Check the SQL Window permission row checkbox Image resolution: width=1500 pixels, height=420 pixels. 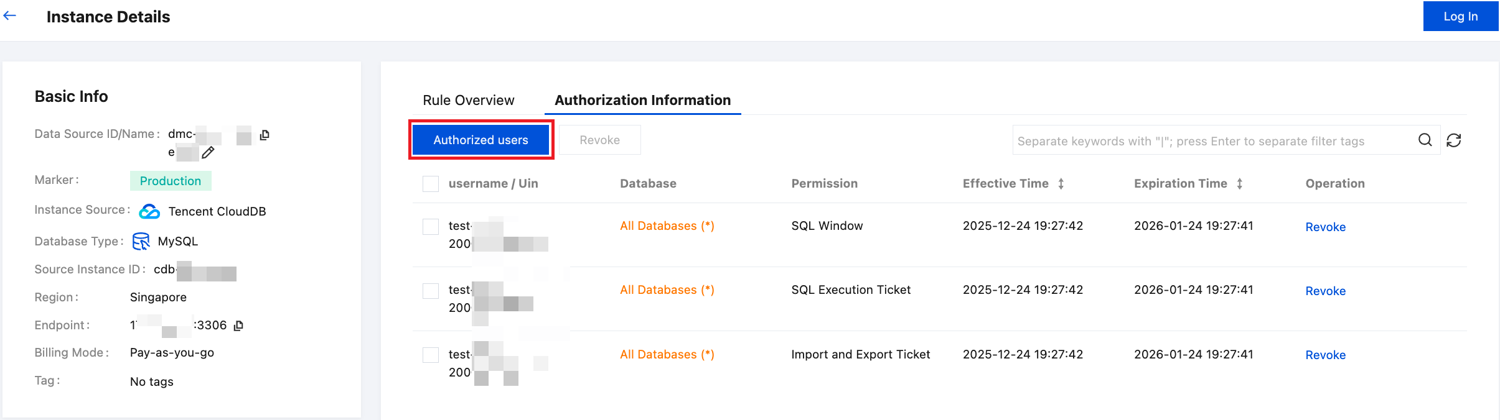[431, 226]
